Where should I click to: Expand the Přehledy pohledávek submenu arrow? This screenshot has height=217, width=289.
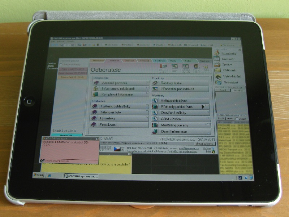pyautogui.click(x=203, y=107)
